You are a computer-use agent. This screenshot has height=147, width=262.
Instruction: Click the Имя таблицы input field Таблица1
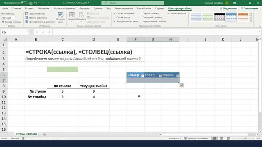click(x=8, y=18)
